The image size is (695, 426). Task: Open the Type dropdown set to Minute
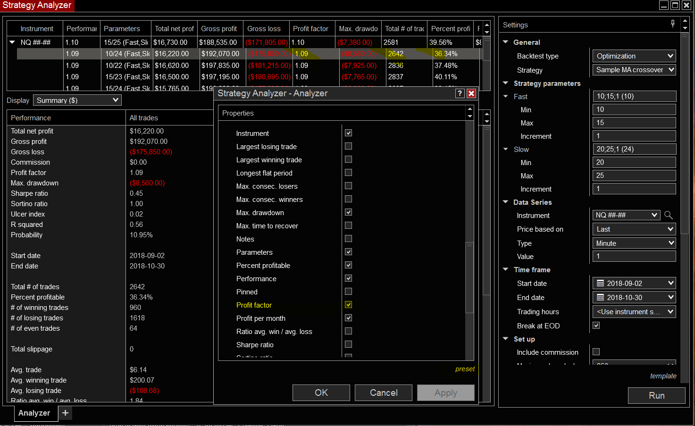click(x=634, y=243)
